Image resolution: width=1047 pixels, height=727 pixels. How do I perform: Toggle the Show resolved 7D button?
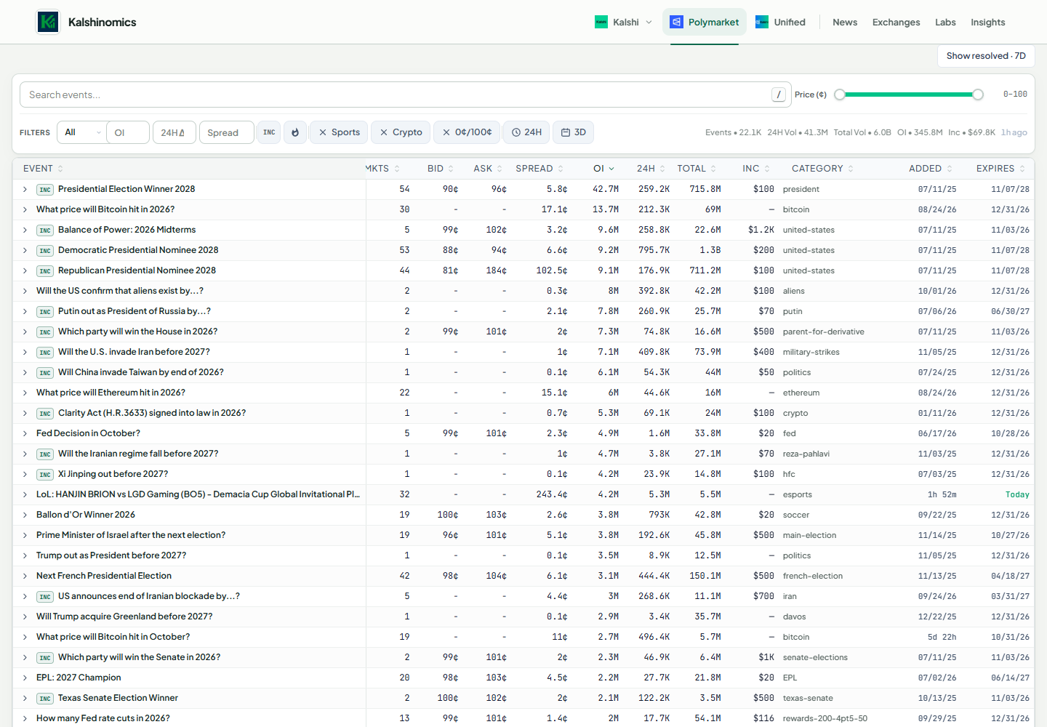click(x=986, y=56)
